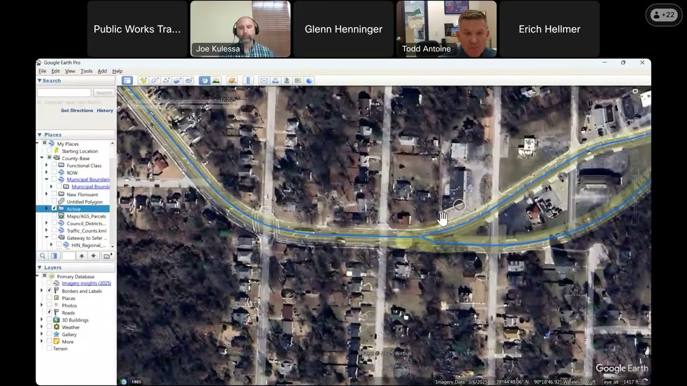Disable the Roads layer checkbox

pyautogui.click(x=49, y=313)
